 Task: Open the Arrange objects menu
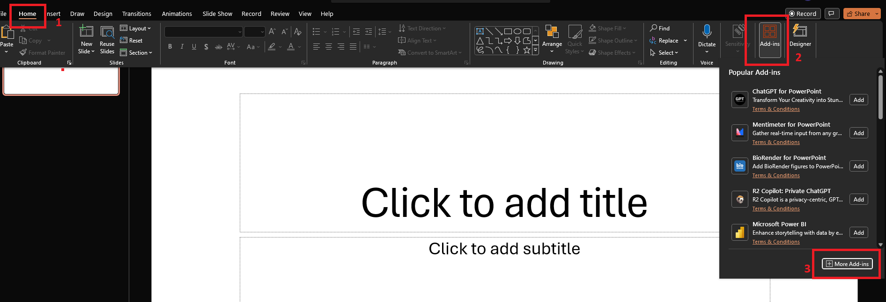[552, 36]
